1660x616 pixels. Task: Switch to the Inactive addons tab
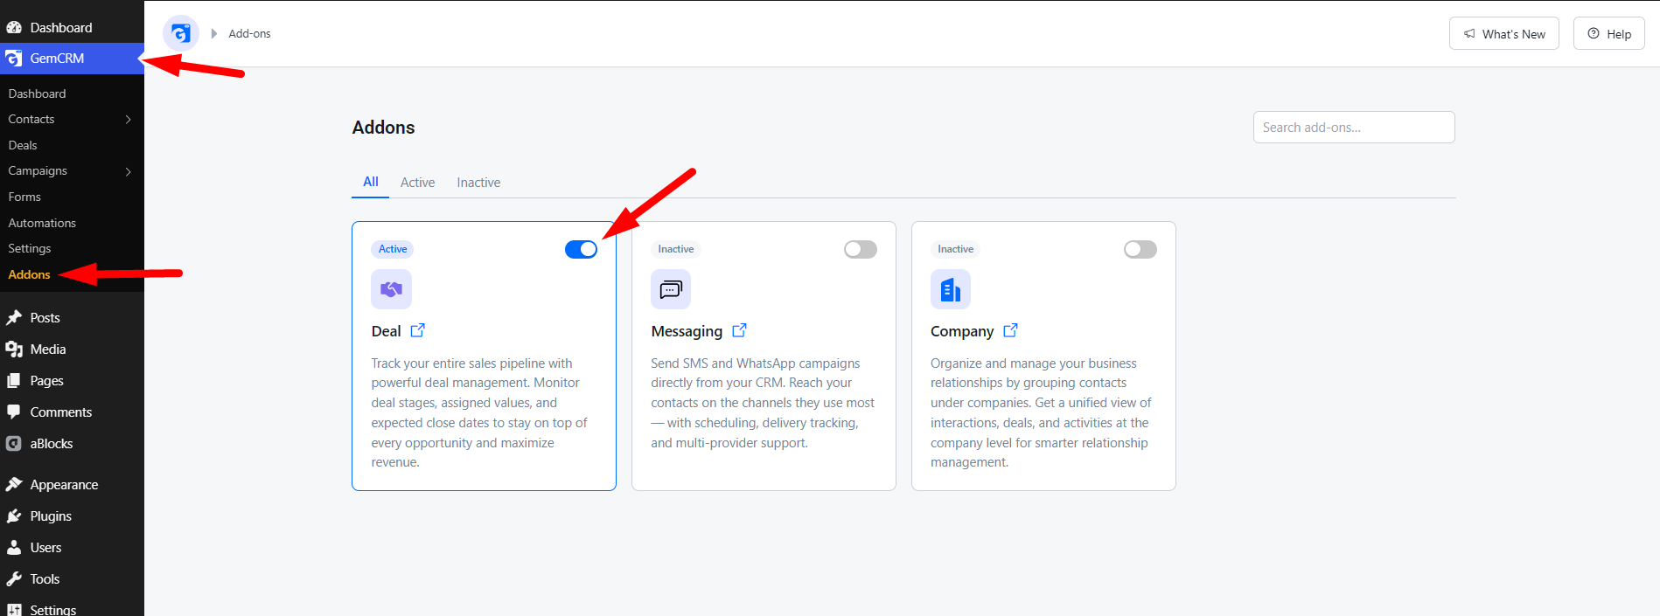478,183
